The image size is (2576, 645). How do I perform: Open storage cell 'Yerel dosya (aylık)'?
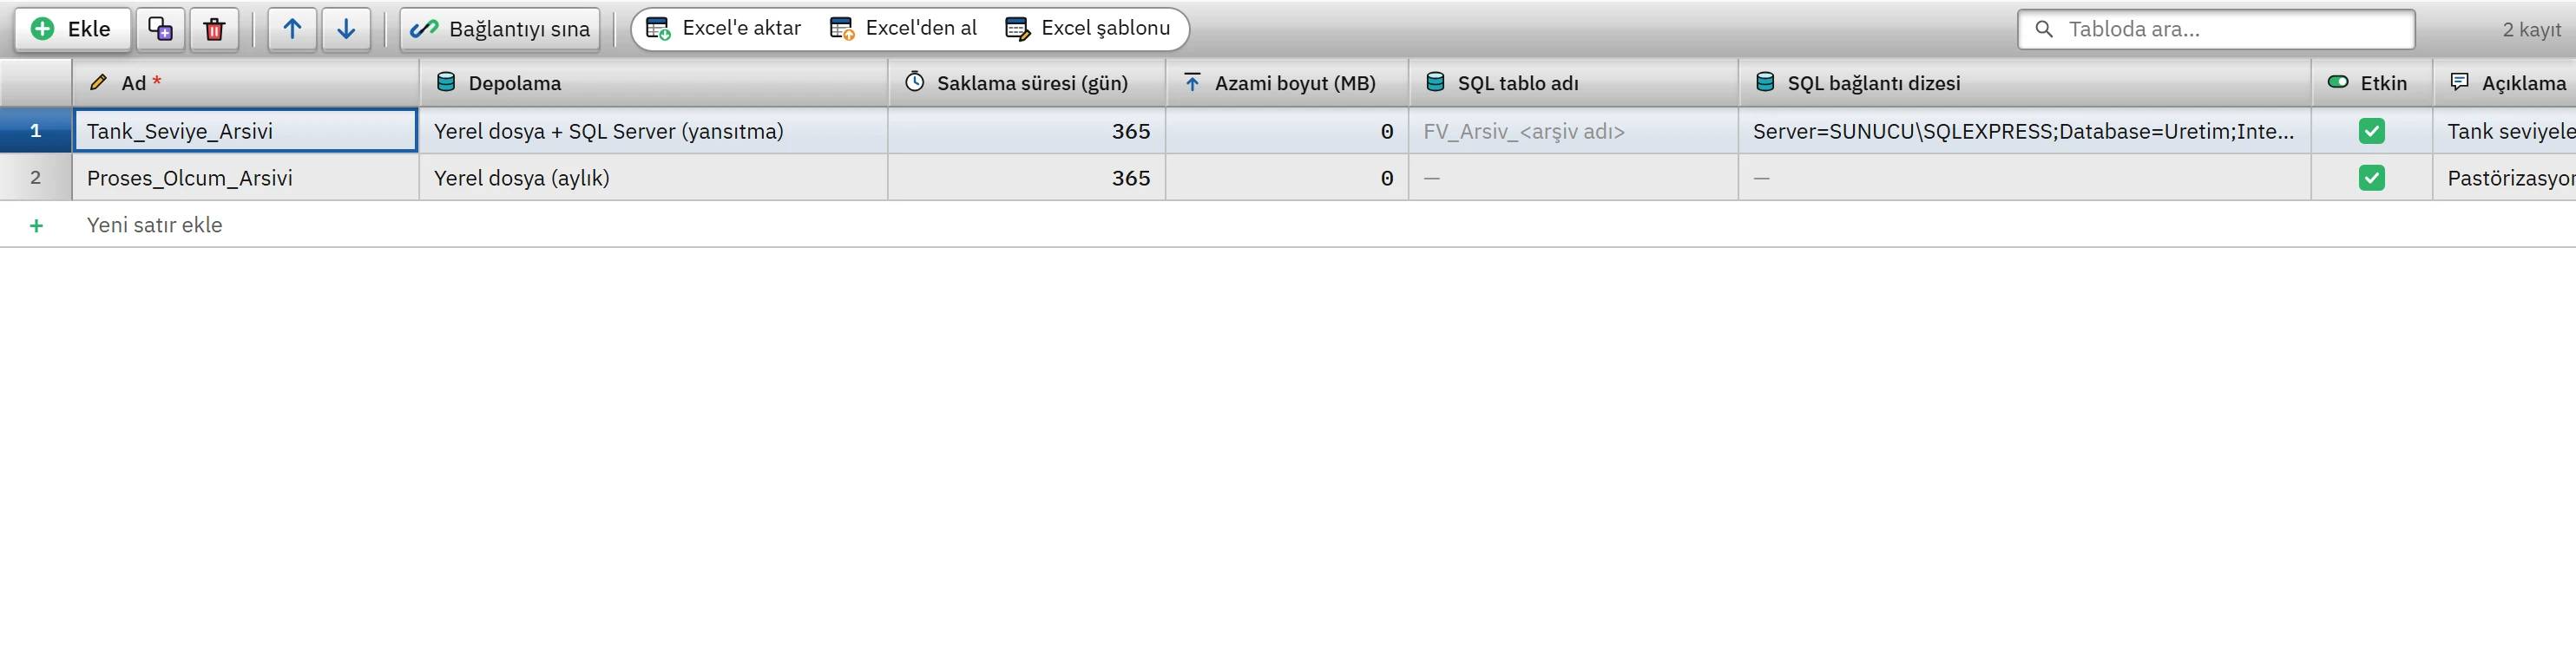click(653, 178)
